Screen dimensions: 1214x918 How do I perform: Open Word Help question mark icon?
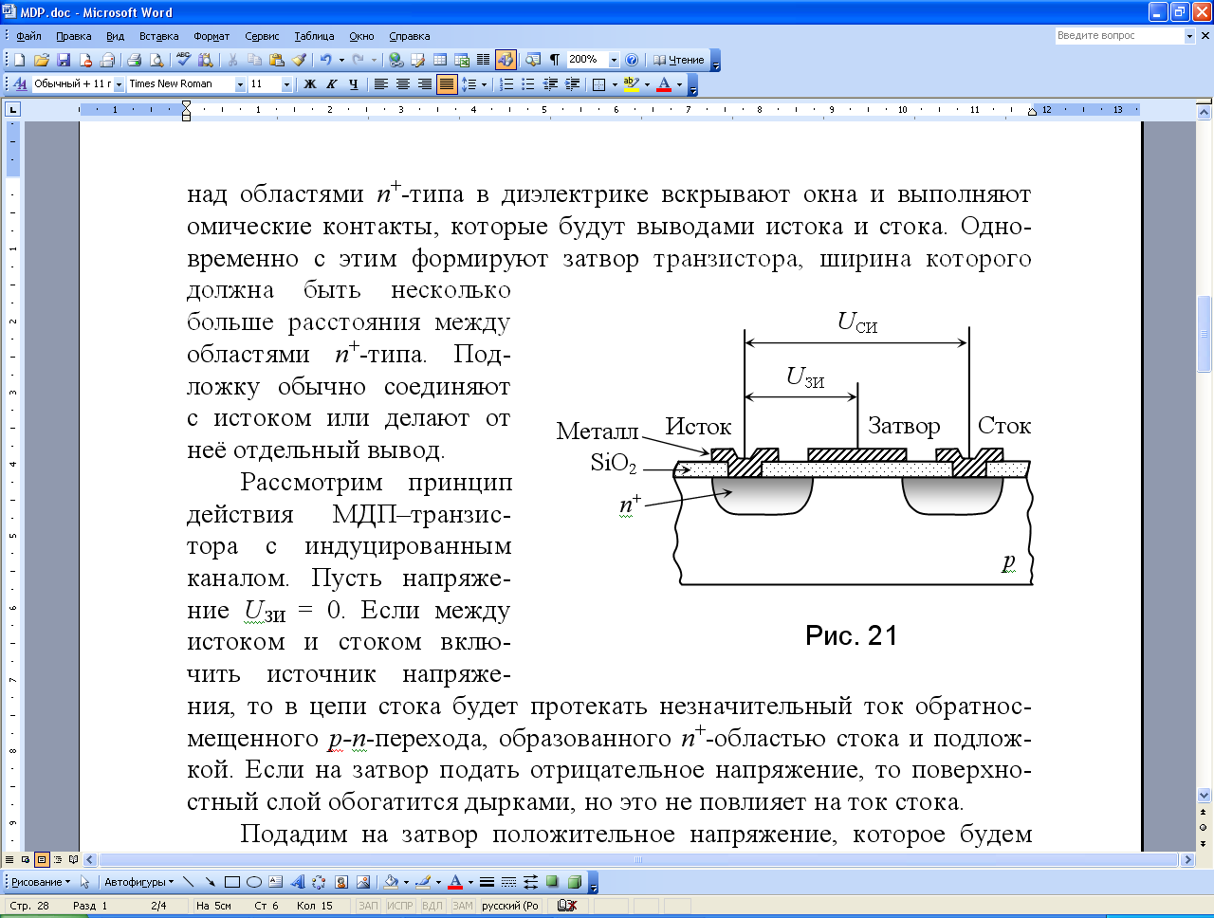[633, 60]
